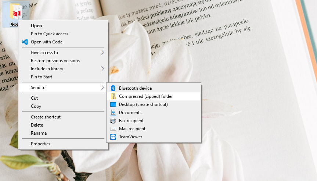Image resolution: width=317 pixels, height=181 pixels.
Task: Choose Open with Code
Action: [x=63, y=42]
